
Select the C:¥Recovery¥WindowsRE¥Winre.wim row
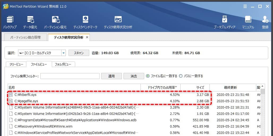134,126
